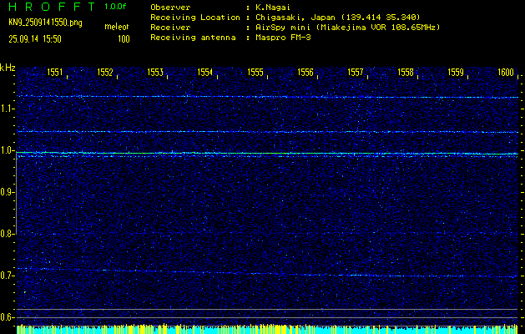Click the Receiving antenna label
Screen dimensions: 525x334
(x=193, y=38)
